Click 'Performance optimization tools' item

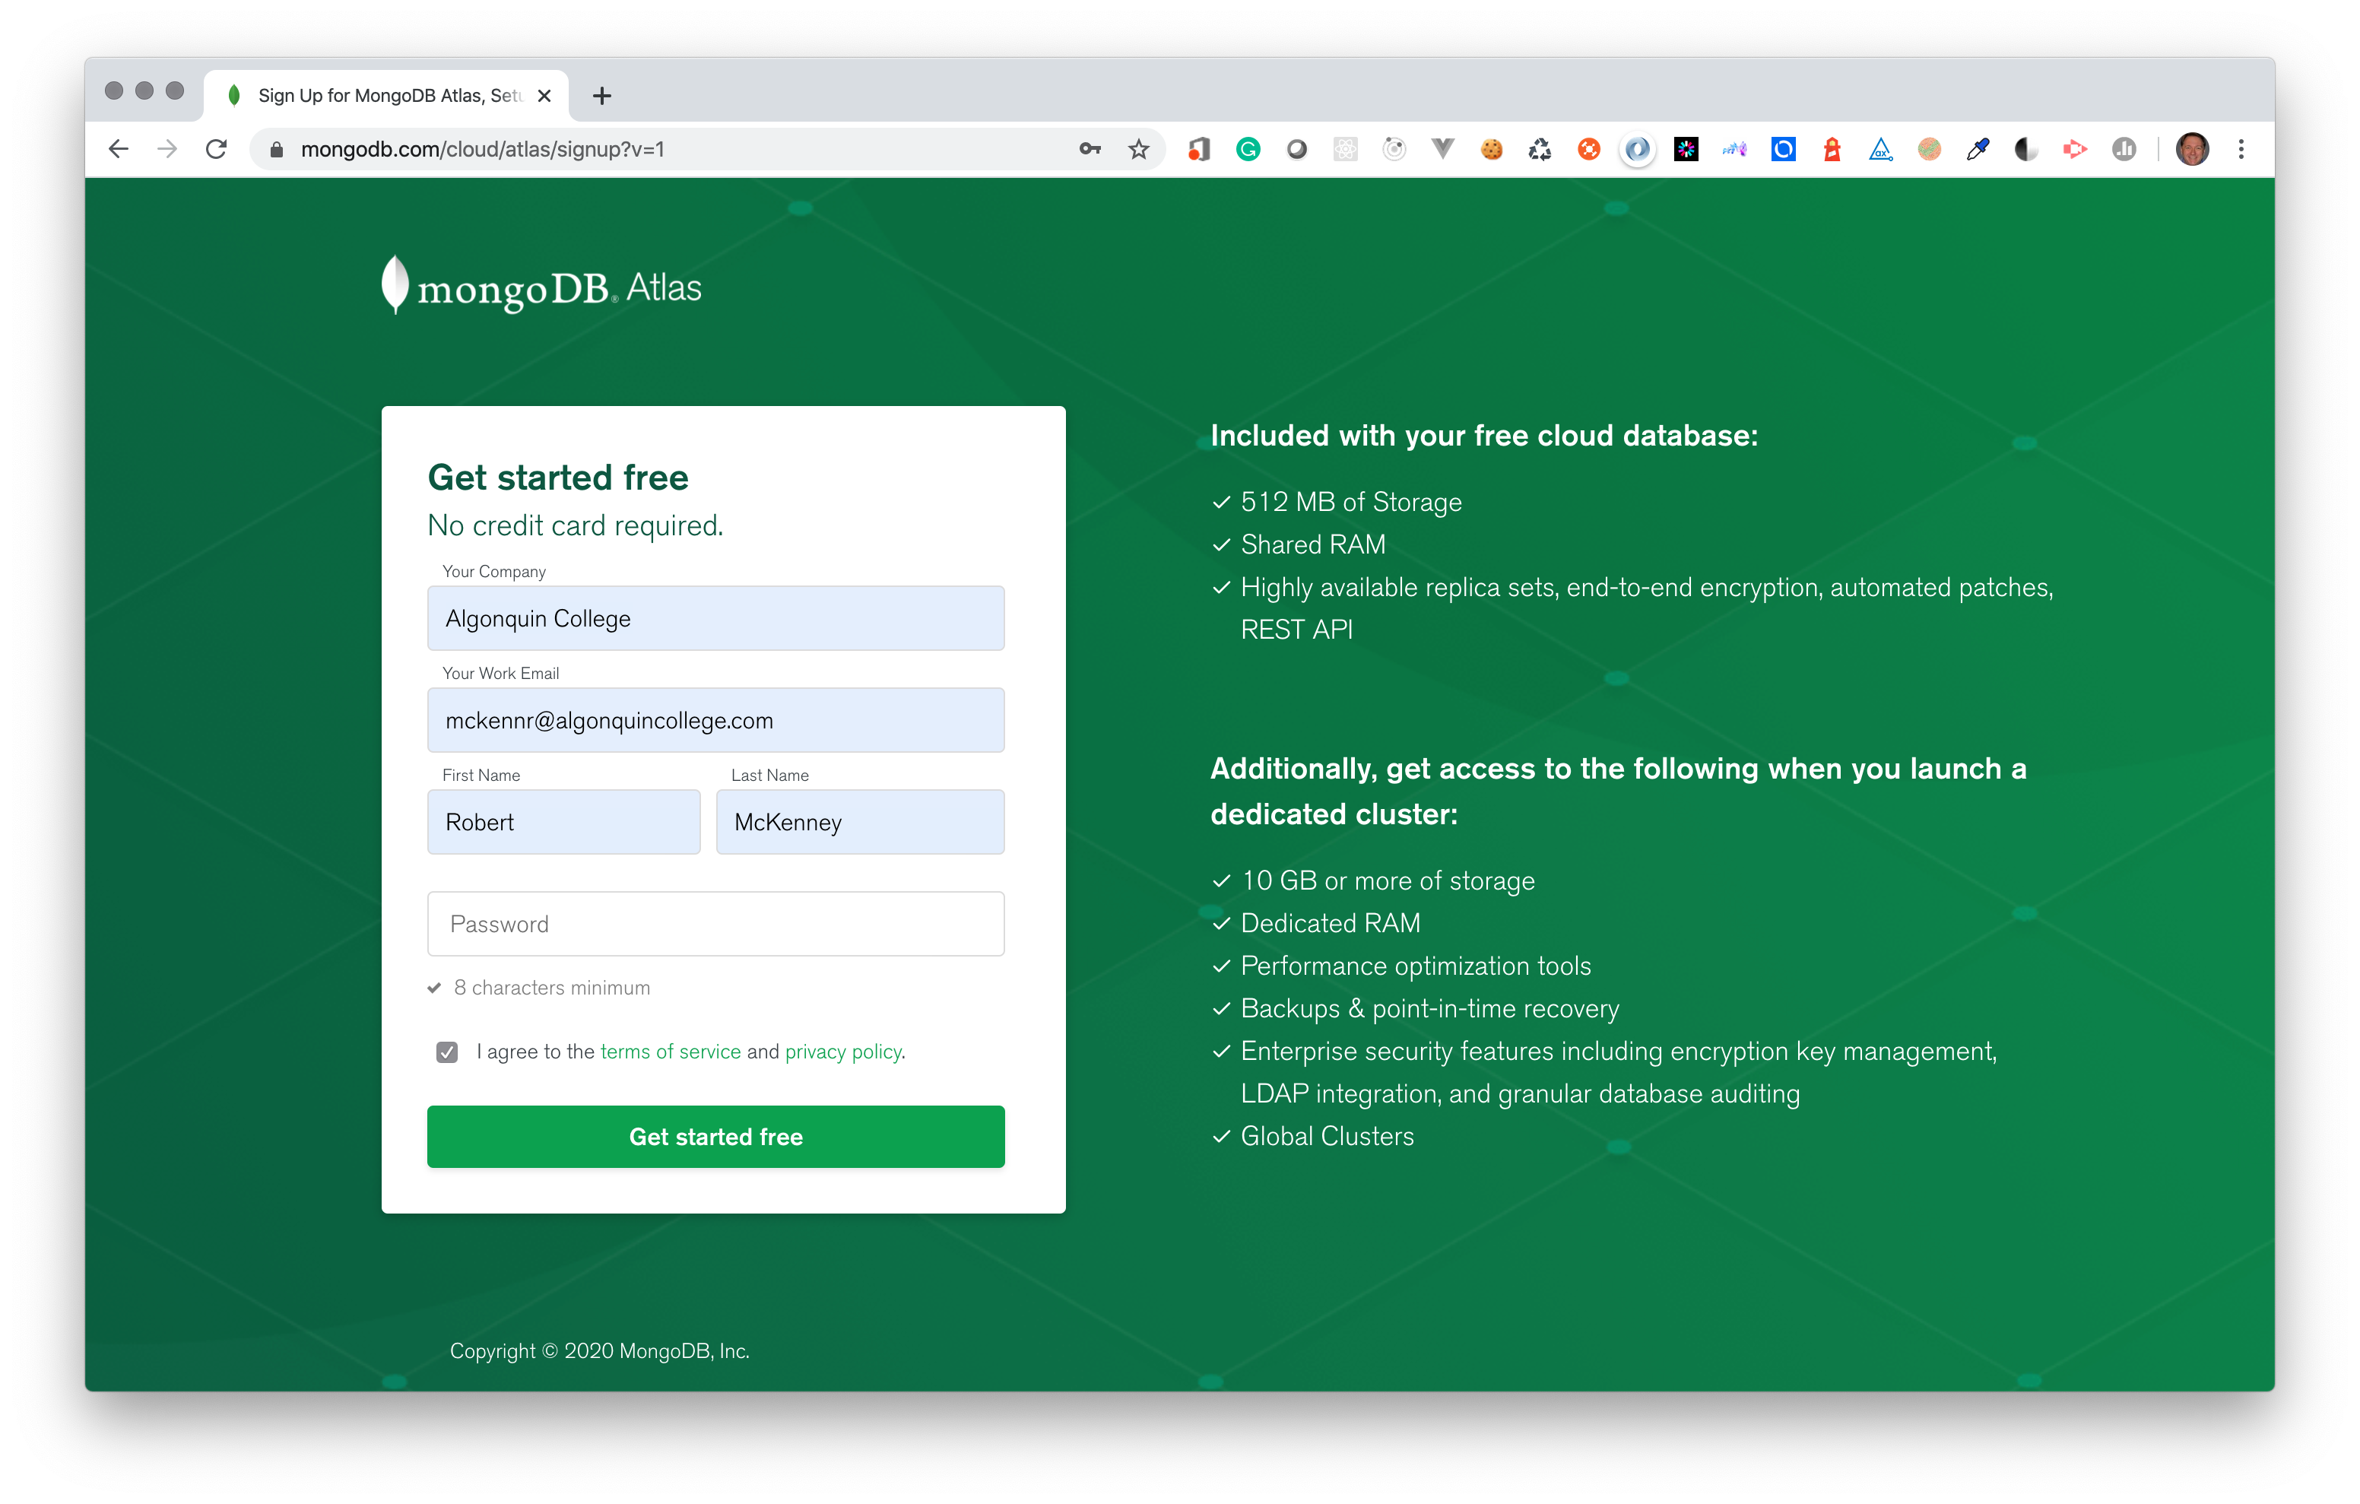[1415, 966]
